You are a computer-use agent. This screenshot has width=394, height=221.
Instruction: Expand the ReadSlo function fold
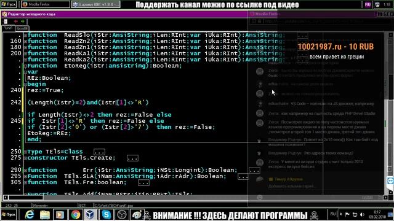tap(25, 35)
